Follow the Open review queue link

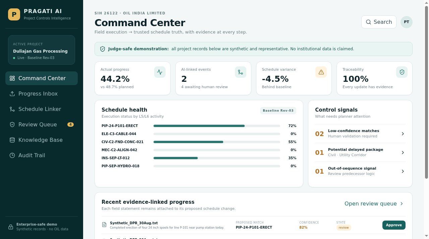coord(374,204)
